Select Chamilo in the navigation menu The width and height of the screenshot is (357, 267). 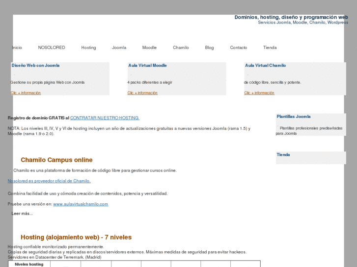pyautogui.click(x=181, y=48)
